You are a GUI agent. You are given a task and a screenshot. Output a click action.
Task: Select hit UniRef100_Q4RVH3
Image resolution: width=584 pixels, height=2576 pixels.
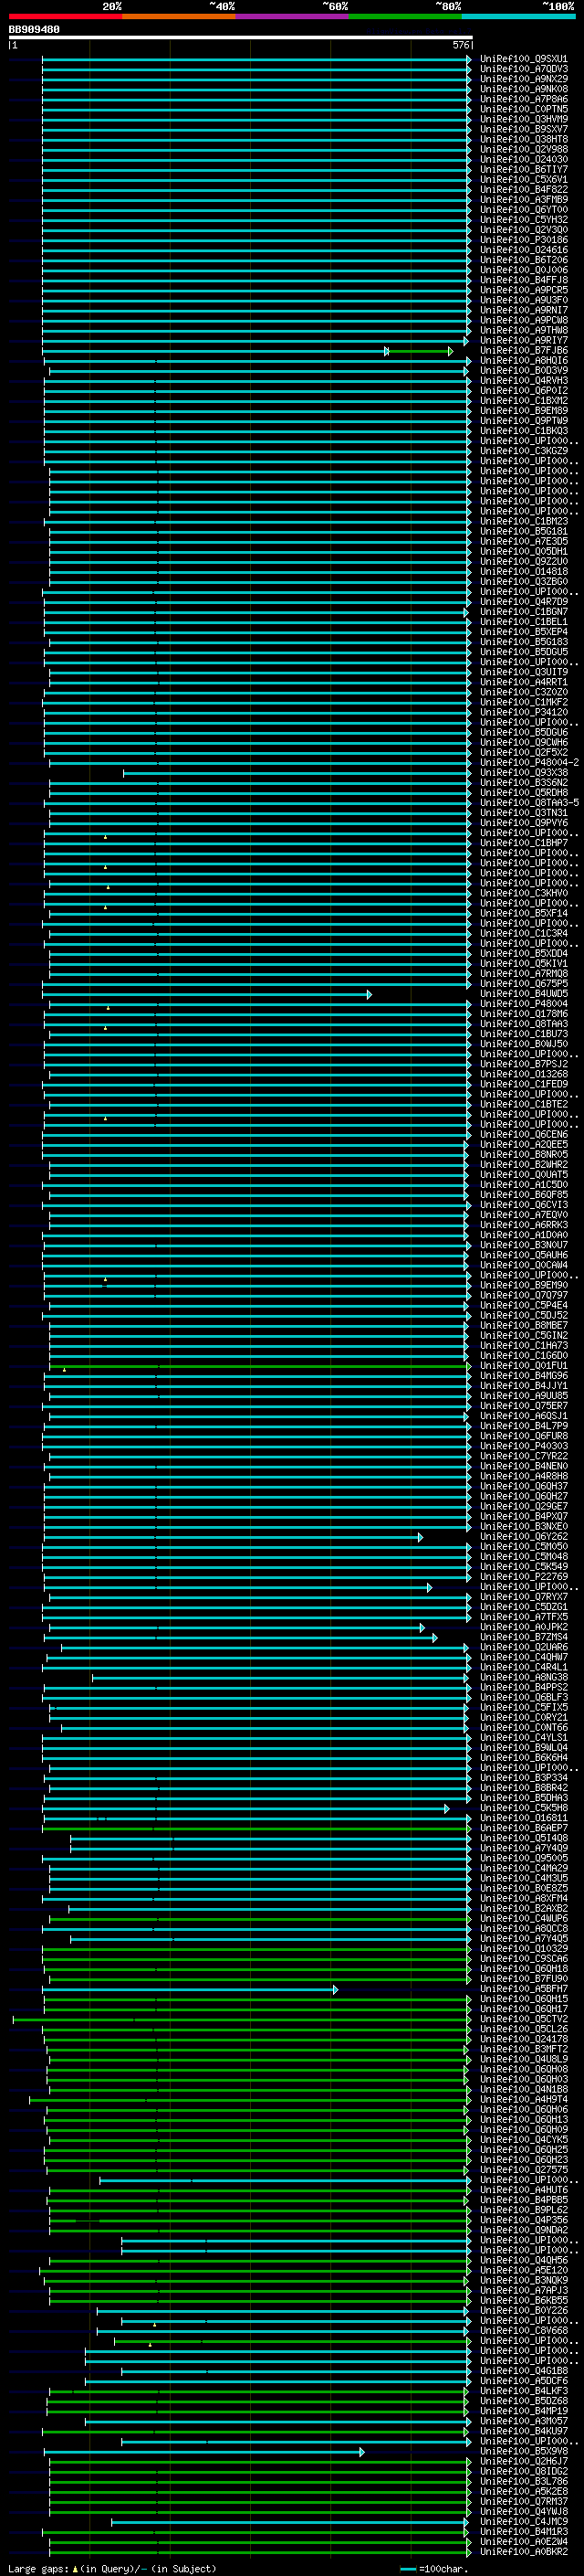(x=523, y=381)
